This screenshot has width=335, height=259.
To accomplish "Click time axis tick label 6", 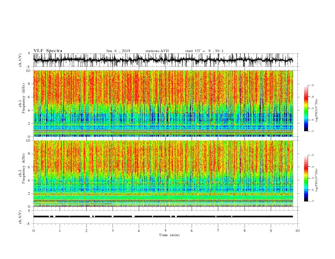I will [192, 231].
